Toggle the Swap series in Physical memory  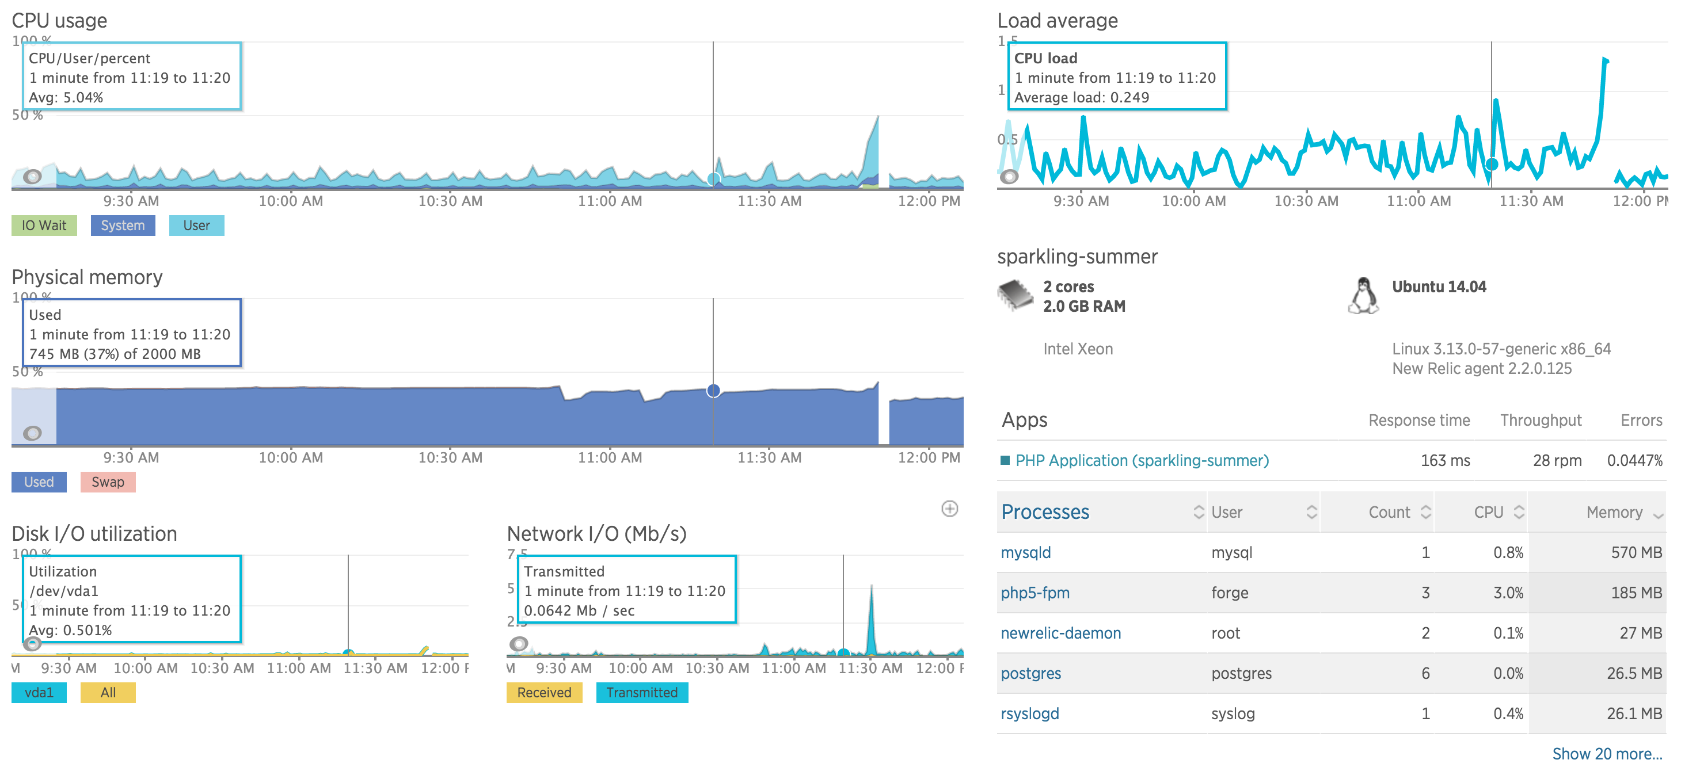(108, 482)
